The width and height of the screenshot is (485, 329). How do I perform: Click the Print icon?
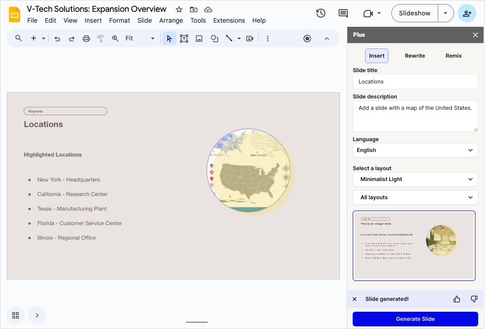(x=86, y=39)
